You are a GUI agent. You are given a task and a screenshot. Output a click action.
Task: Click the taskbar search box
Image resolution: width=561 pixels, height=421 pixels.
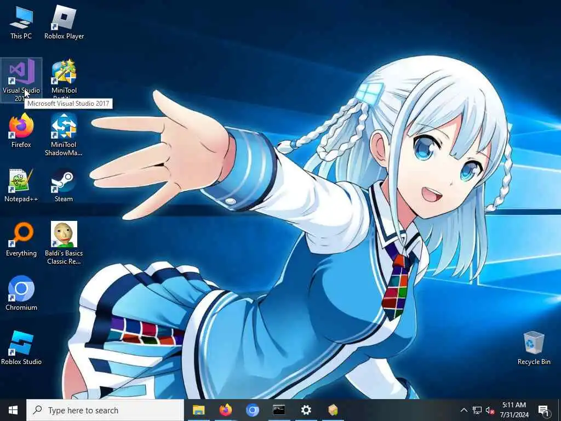(x=105, y=410)
